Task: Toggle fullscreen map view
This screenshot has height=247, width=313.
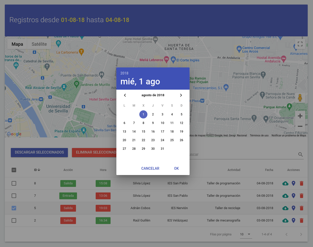Action: [300, 44]
